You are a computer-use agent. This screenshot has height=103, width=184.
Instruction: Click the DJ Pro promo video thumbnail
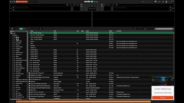point(163,81)
